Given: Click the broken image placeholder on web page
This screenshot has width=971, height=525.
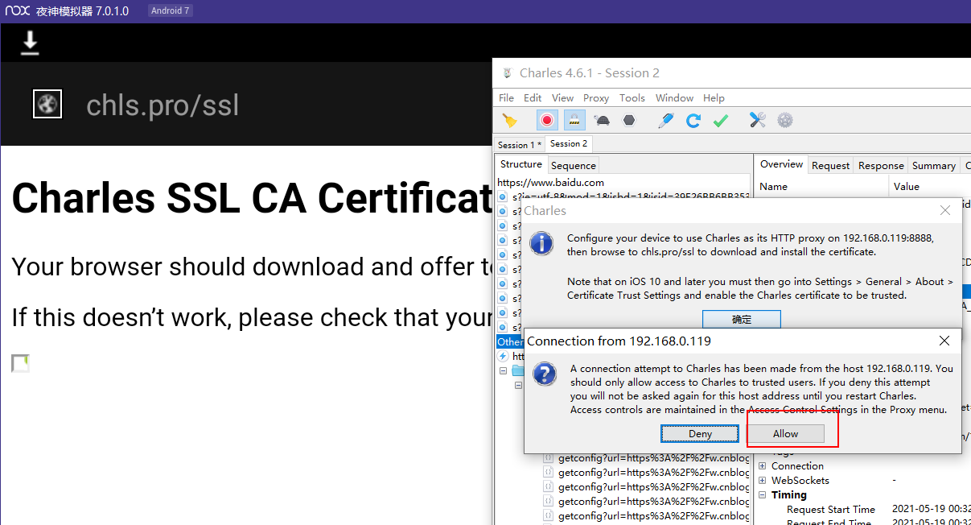Looking at the screenshot, I should [x=20, y=364].
